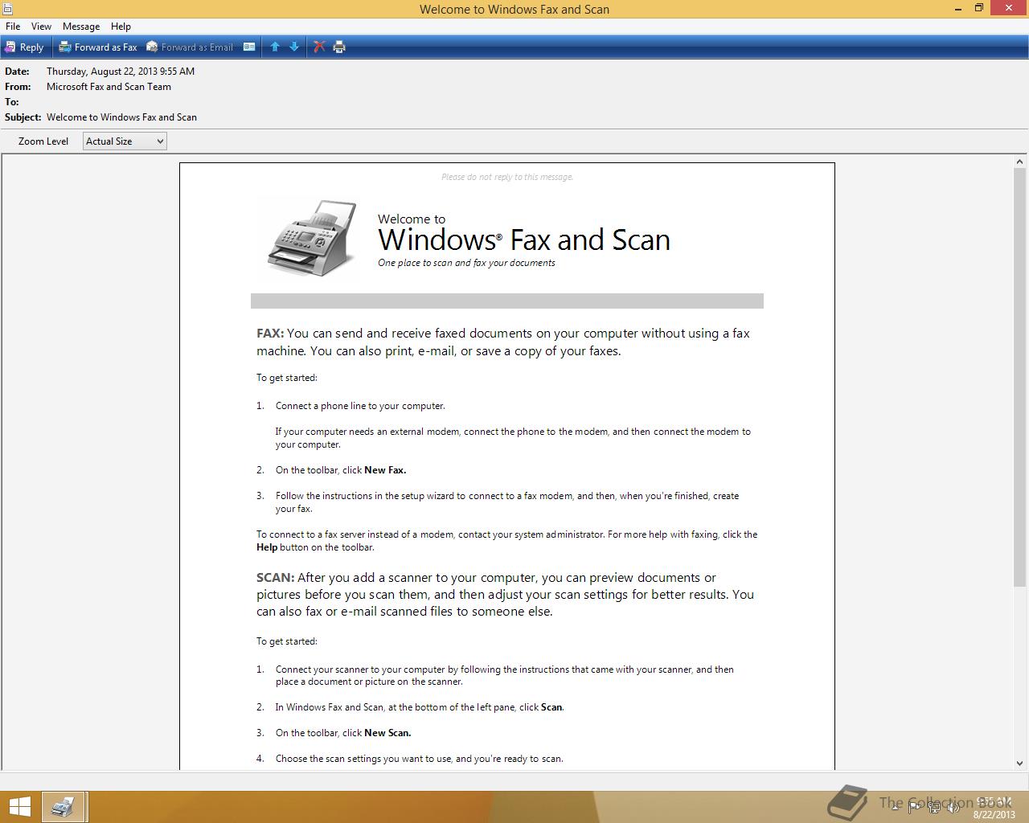Viewport: 1029px width, 823px height.
Task: Open the File menu
Action: 13,27
